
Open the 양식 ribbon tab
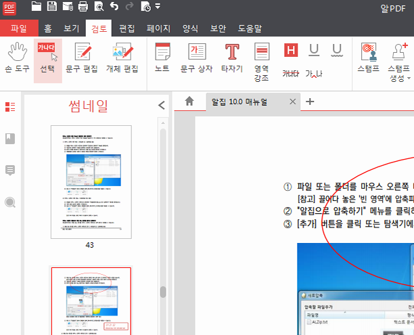click(190, 28)
